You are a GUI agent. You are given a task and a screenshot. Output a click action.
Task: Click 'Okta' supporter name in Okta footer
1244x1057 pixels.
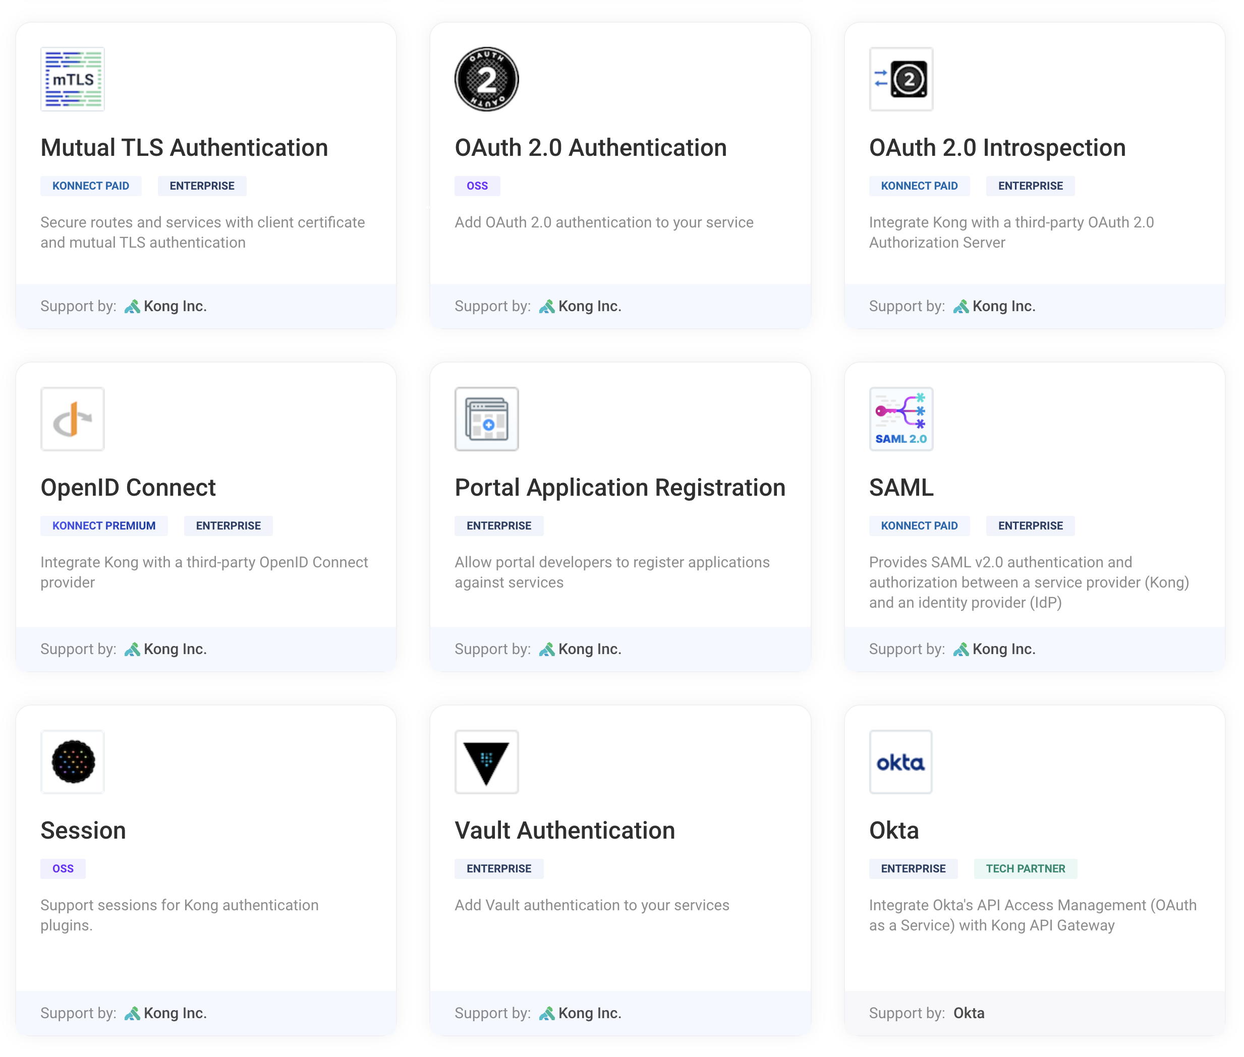tap(969, 1013)
